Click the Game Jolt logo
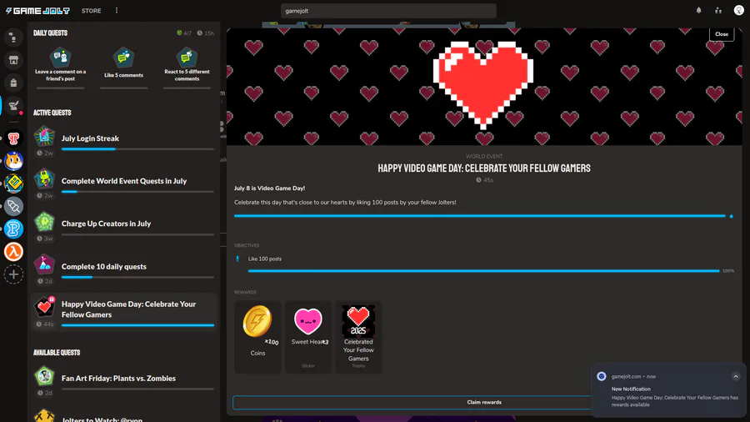The height and width of the screenshot is (422, 750). pos(37,11)
